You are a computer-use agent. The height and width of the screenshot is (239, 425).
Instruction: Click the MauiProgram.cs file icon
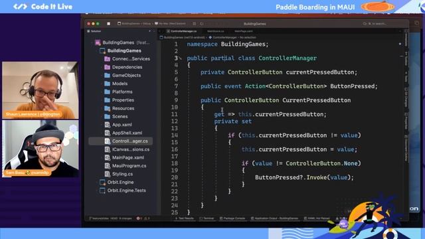coord(108,165)
